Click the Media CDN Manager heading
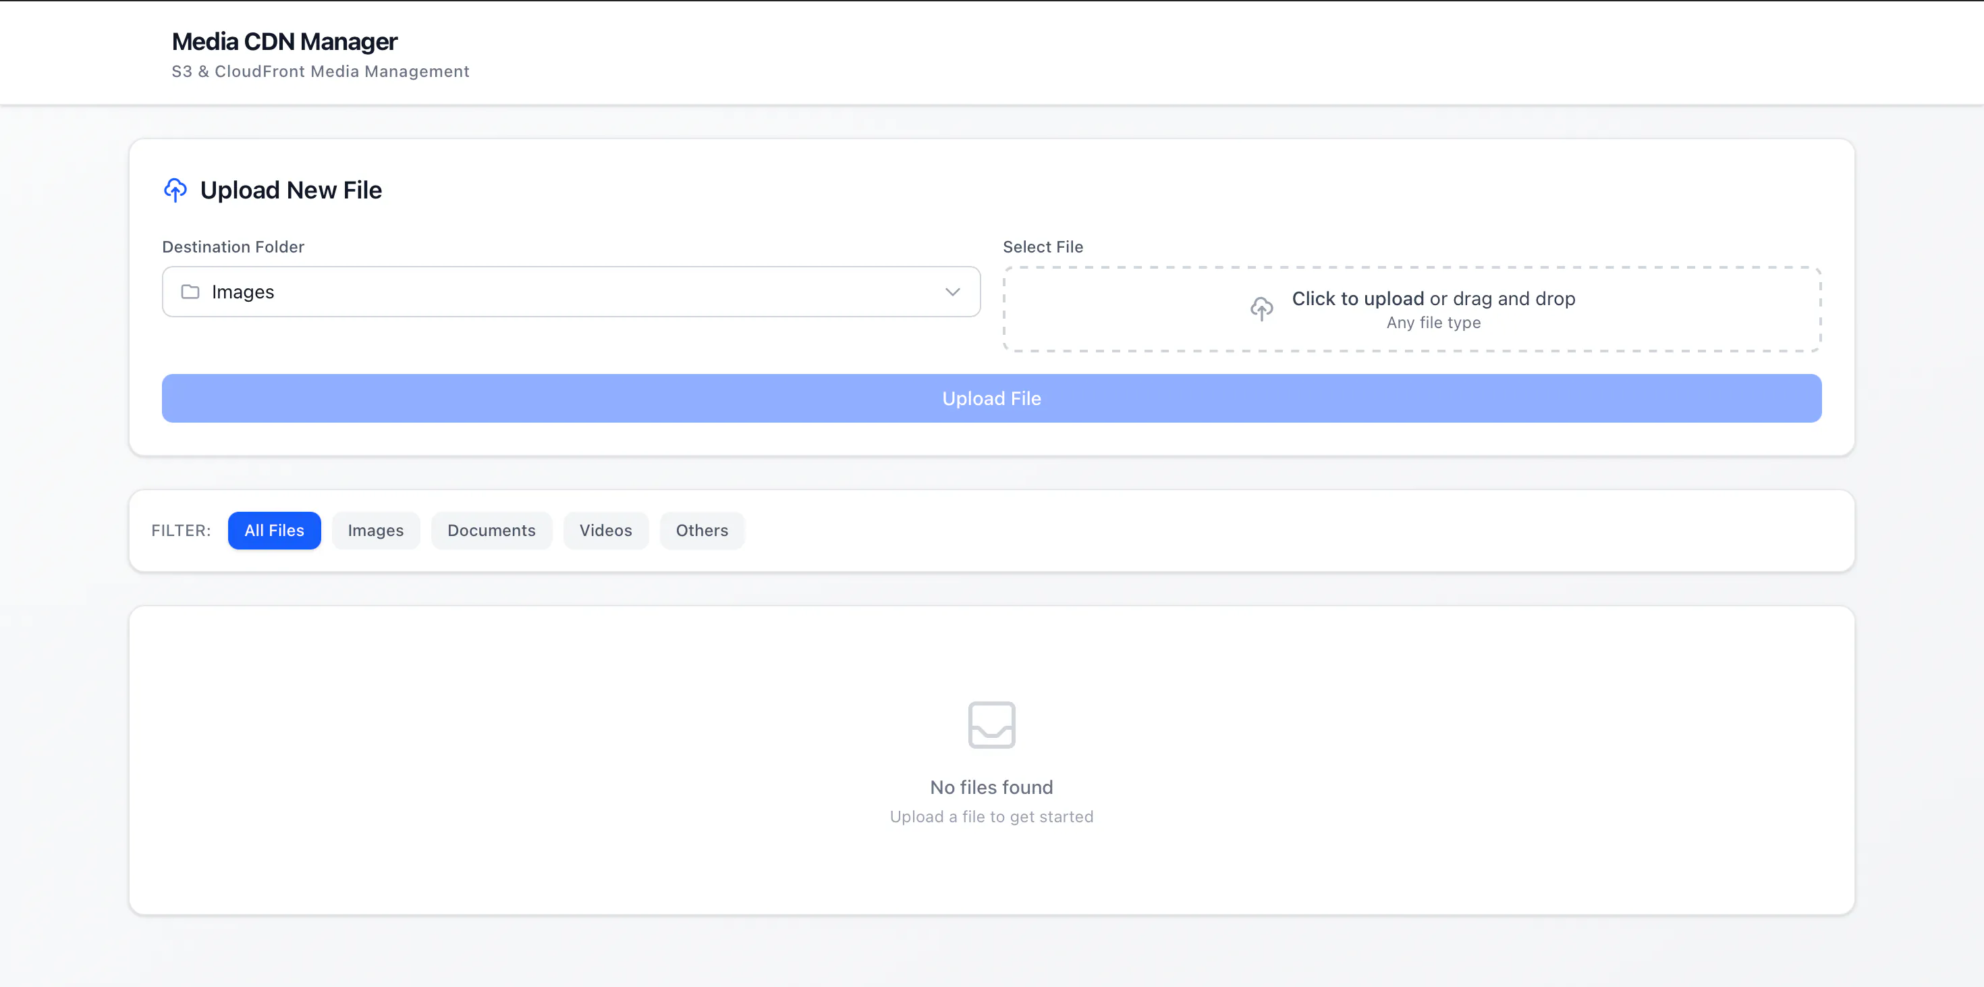The image size is (1984, 987). [285, 42]
